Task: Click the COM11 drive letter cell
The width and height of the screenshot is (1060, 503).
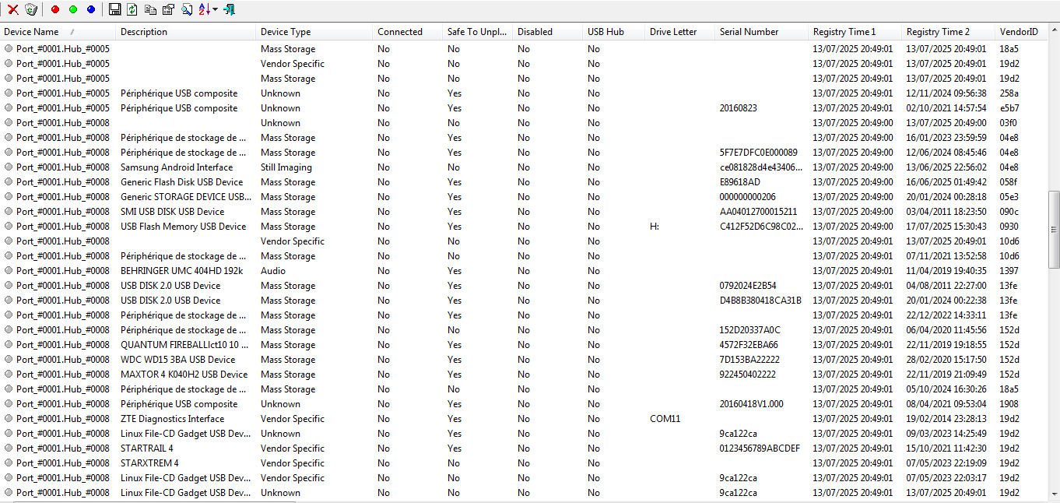Action: (665, 419)
